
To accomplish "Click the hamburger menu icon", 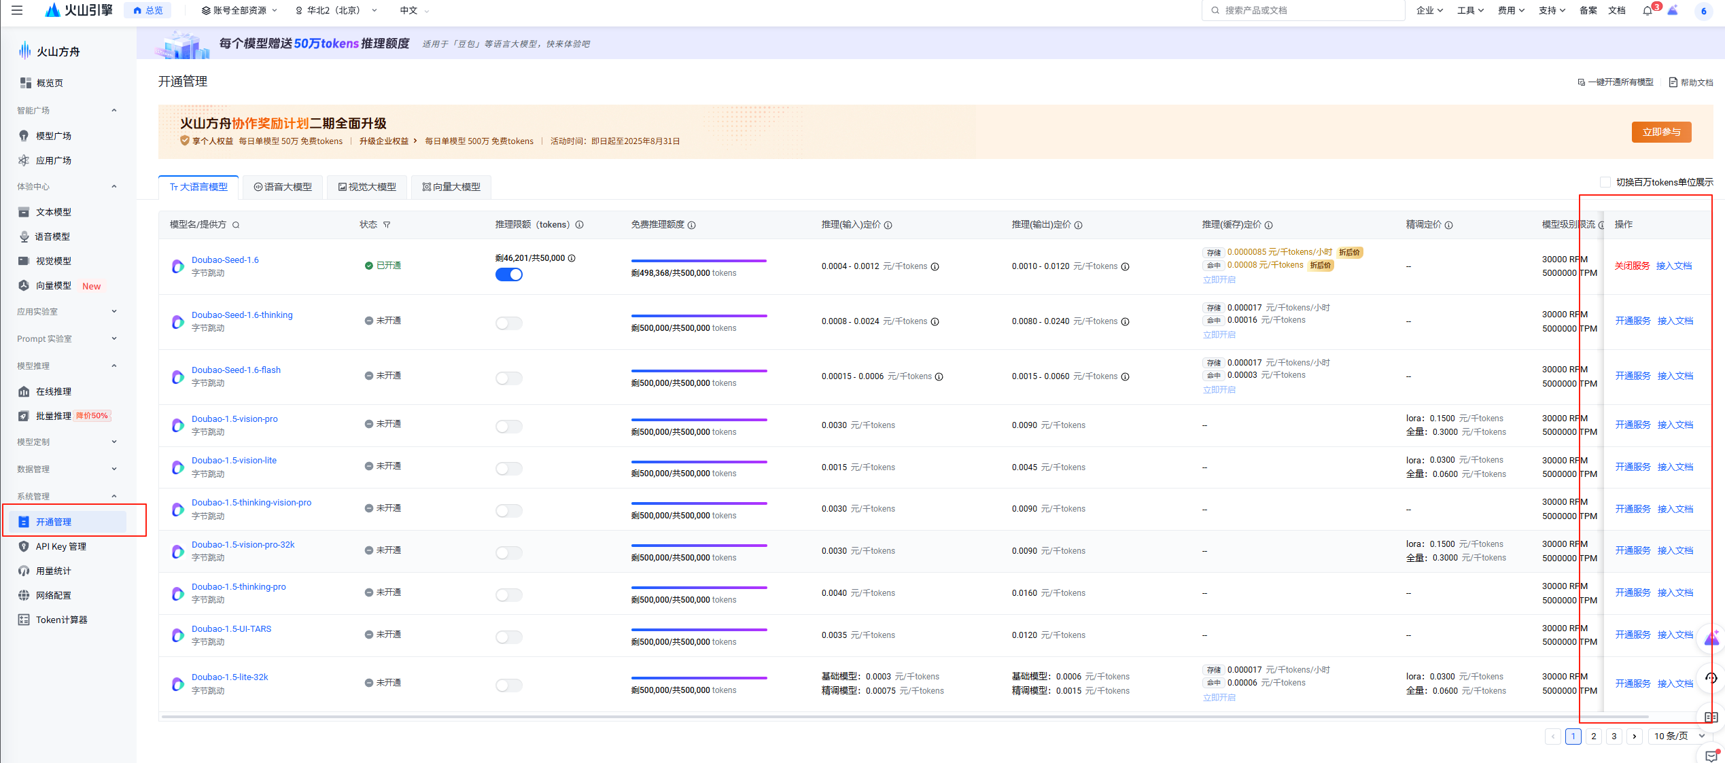I will pos(17,10).
